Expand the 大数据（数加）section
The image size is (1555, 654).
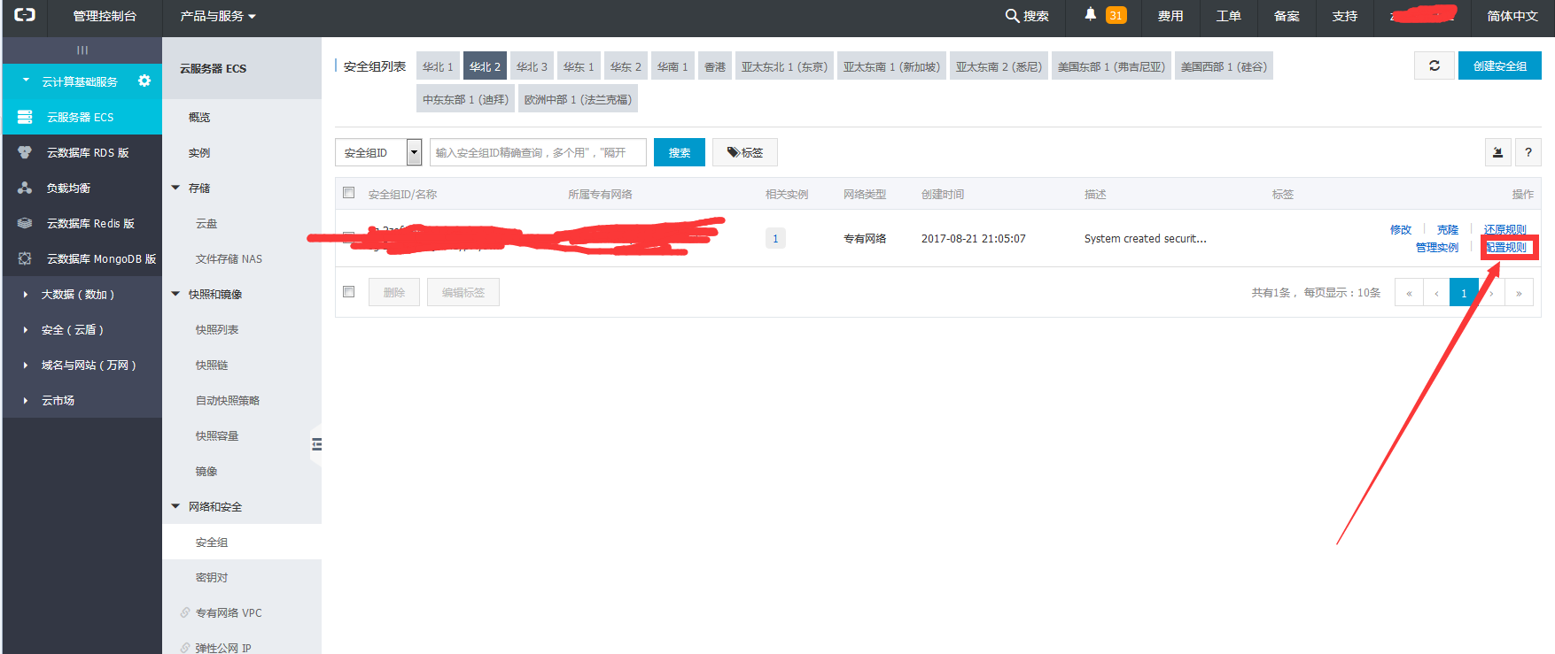pyautogui.click(x=26, y=294)
